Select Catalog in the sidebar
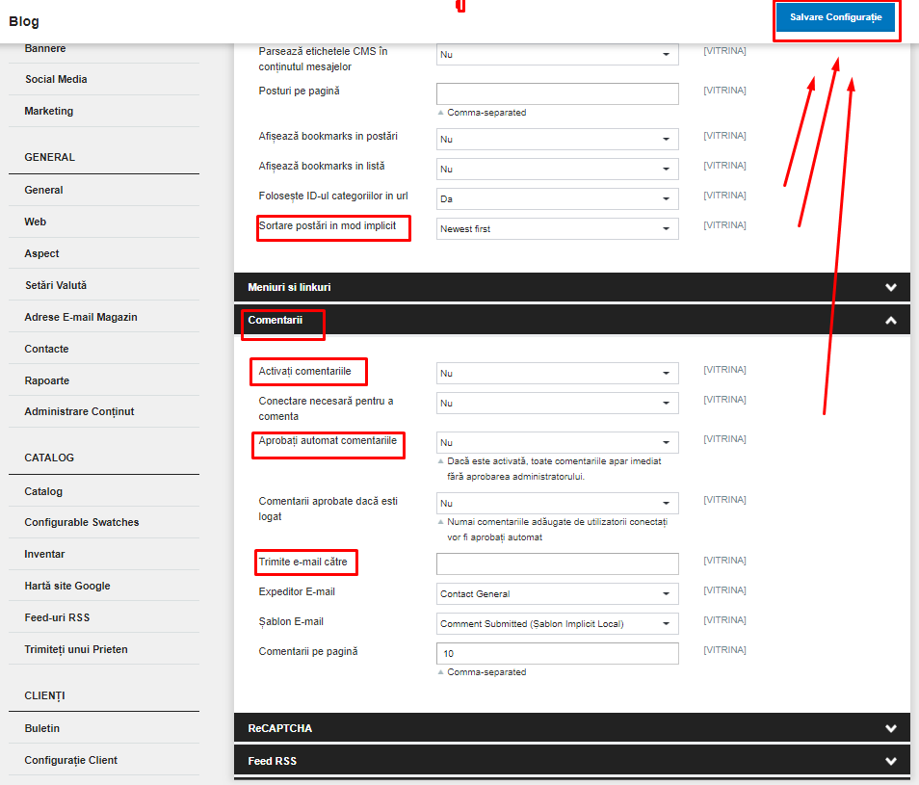The height and width of the screenshot is (785, 919). (x=43, y=491)
